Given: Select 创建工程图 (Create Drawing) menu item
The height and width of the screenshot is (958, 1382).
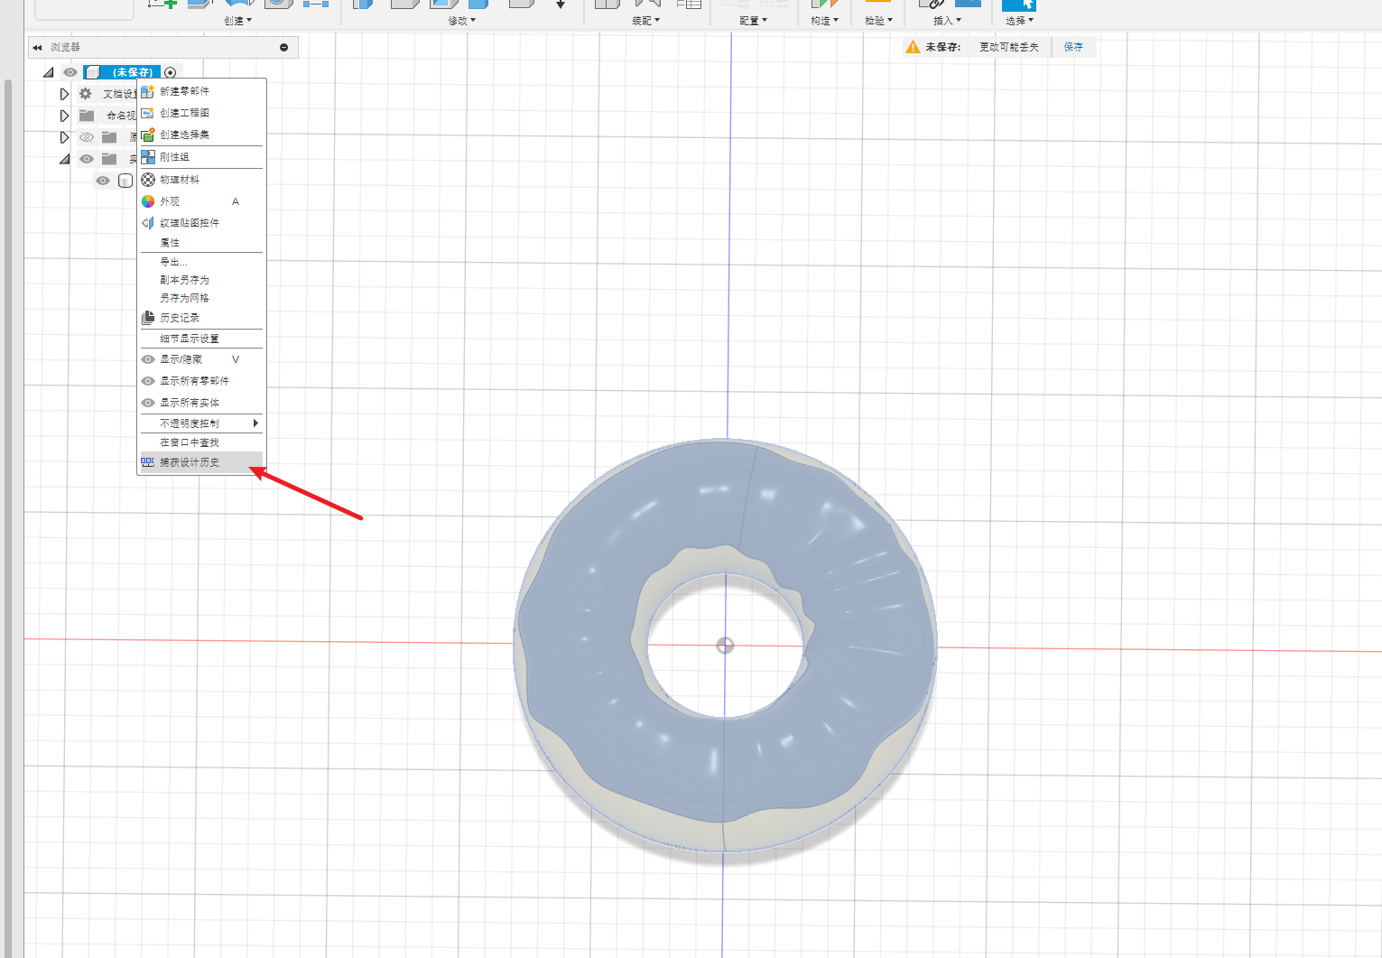Looking at the screenshot, I should (x=184, y=113).
